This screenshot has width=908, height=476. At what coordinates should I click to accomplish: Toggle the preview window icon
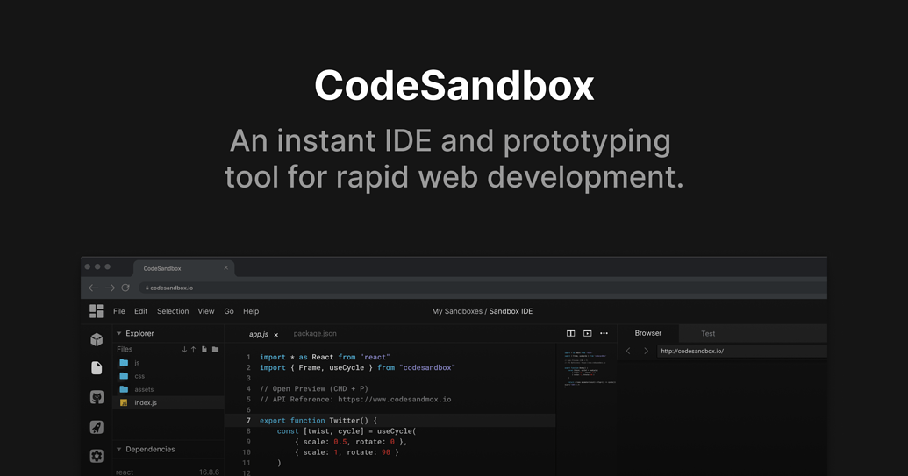(587, 333)
